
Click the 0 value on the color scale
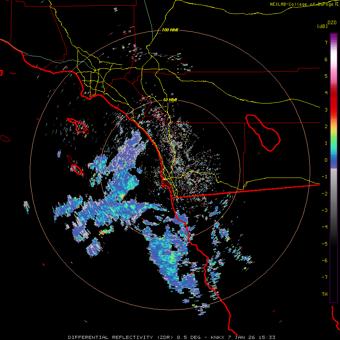click(x=326, y=160)
